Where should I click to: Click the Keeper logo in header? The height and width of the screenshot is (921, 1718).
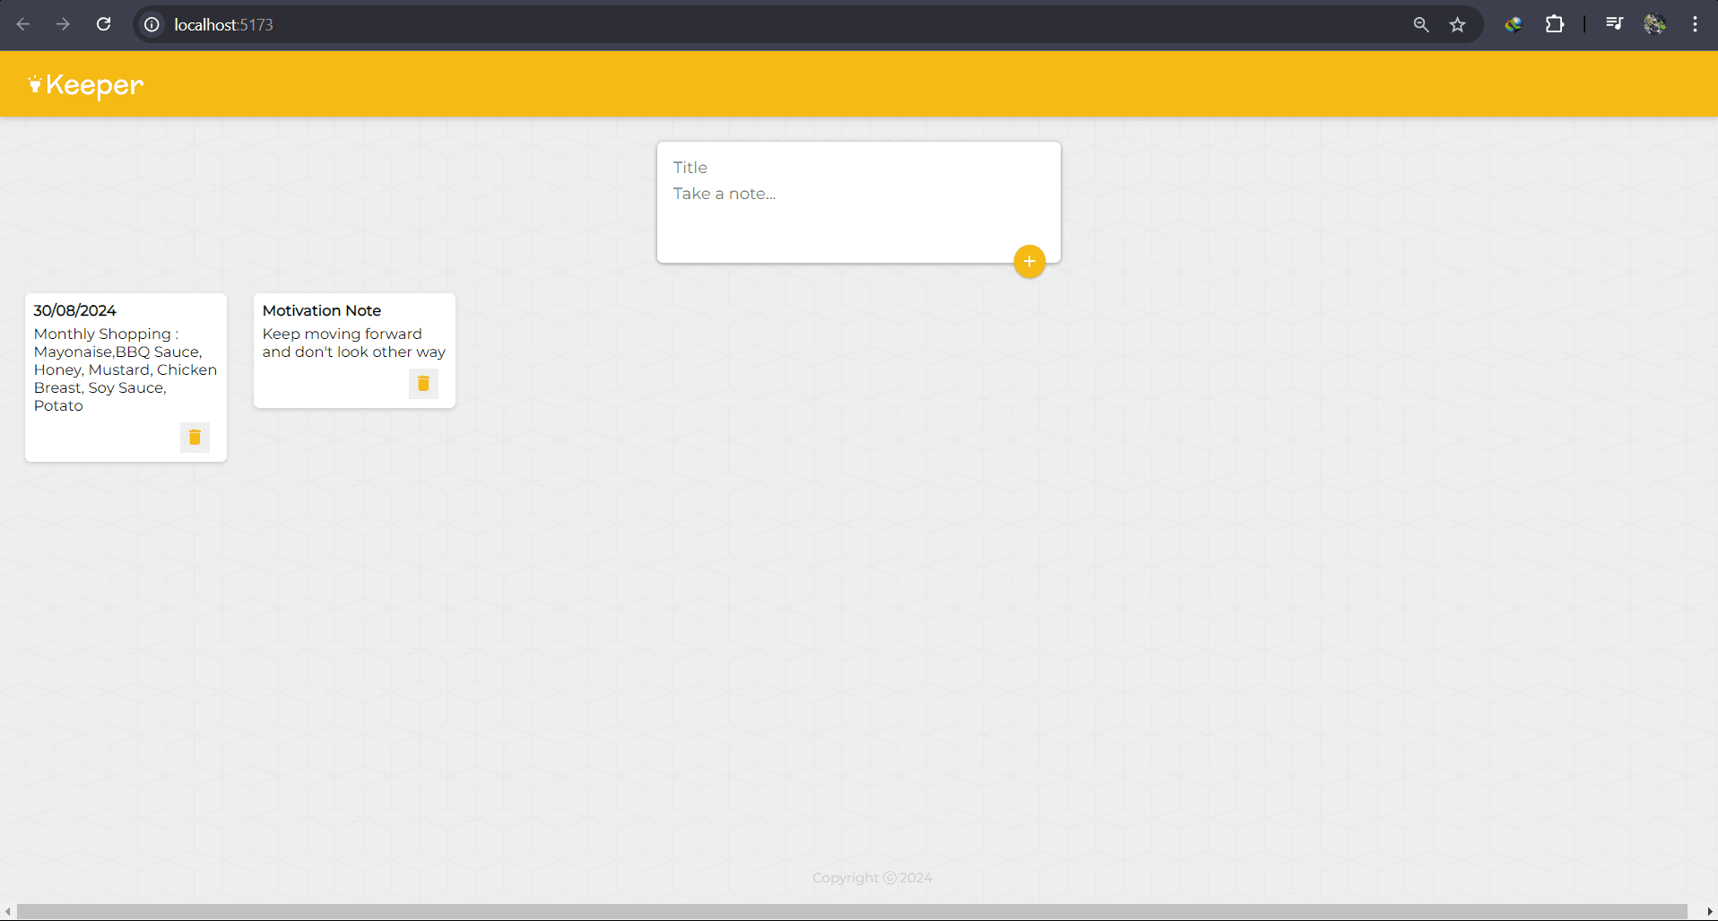(86, 84)
